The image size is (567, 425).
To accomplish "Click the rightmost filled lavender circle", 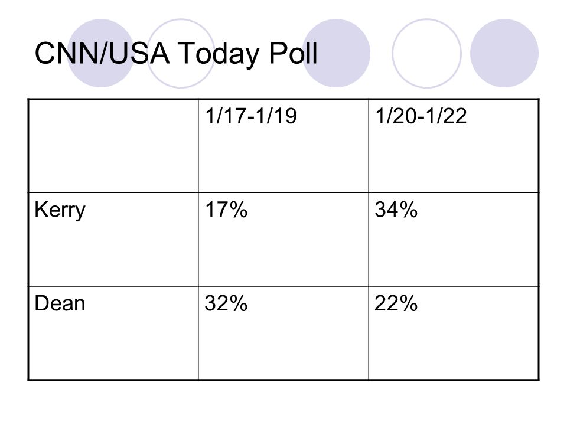I will (504, 53).
